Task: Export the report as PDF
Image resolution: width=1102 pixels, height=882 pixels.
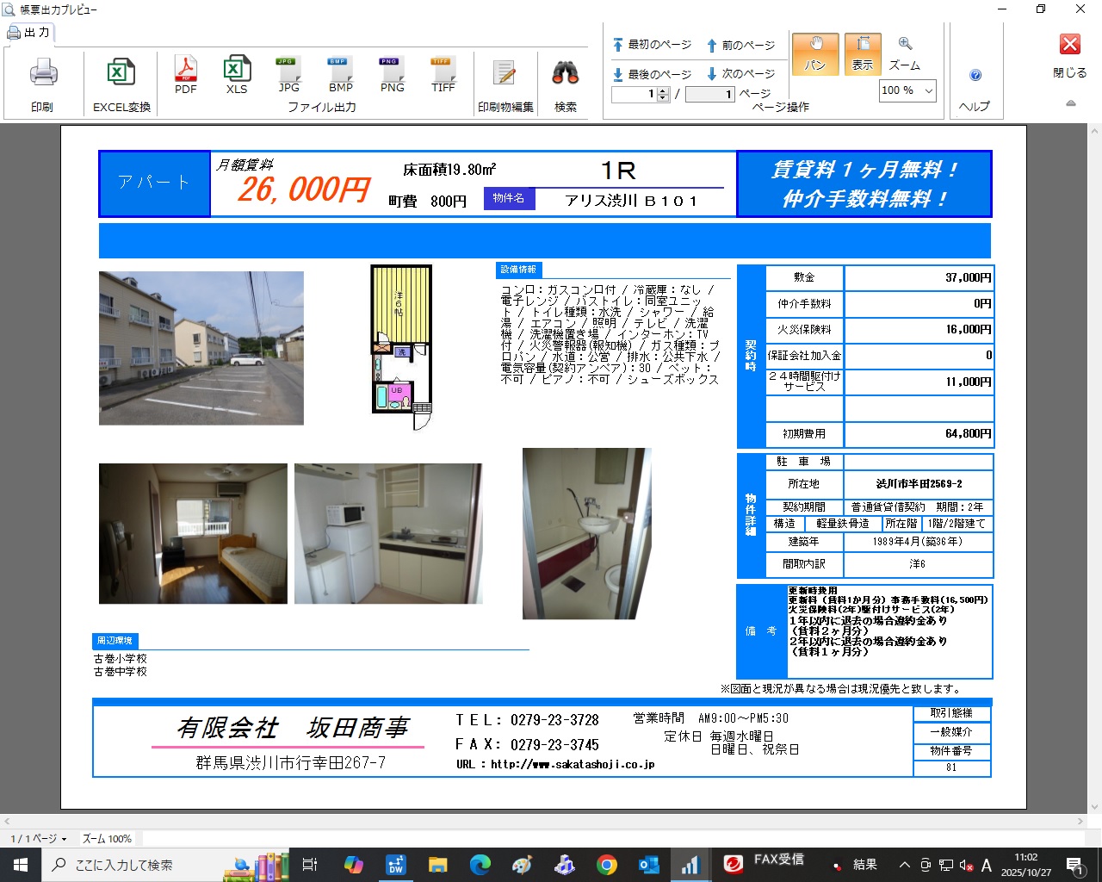Action: (186, 74)
